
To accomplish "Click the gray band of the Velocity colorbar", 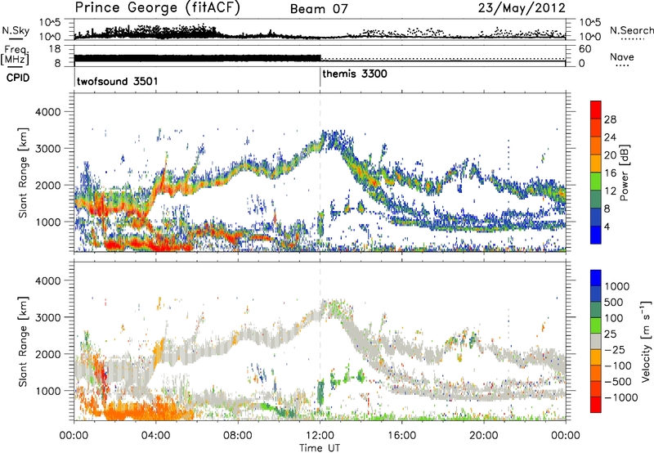I will (x=596, y=341).
